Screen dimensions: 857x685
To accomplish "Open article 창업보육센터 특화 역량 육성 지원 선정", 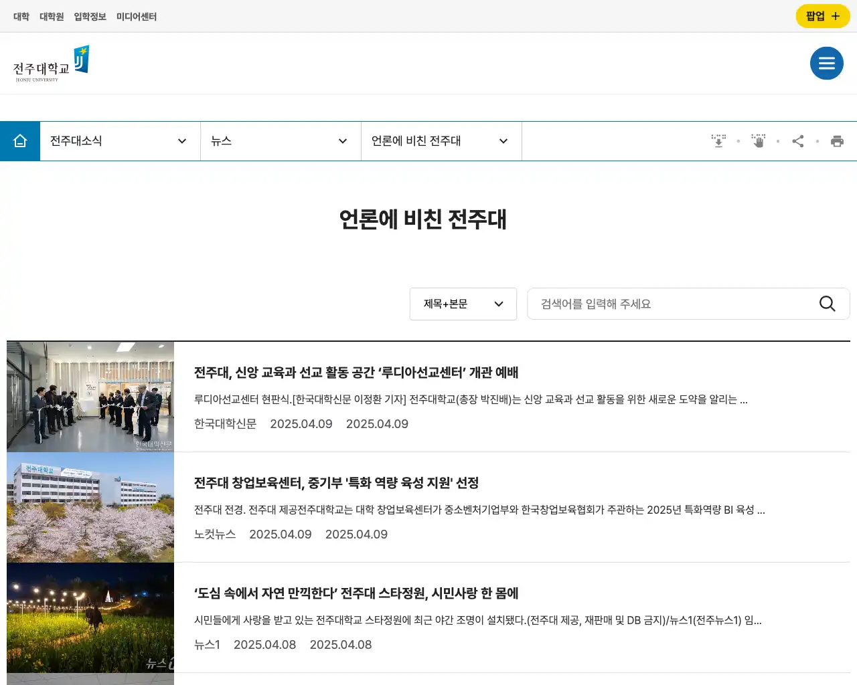I will point(336,483).
